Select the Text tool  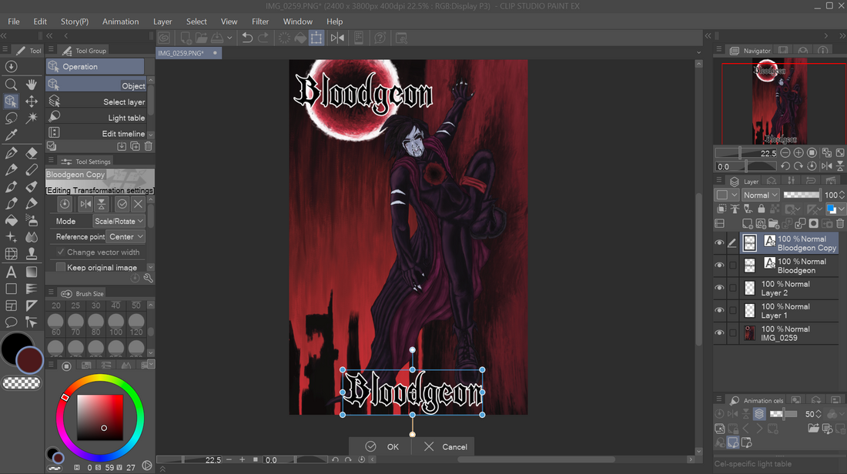(11, 272)
